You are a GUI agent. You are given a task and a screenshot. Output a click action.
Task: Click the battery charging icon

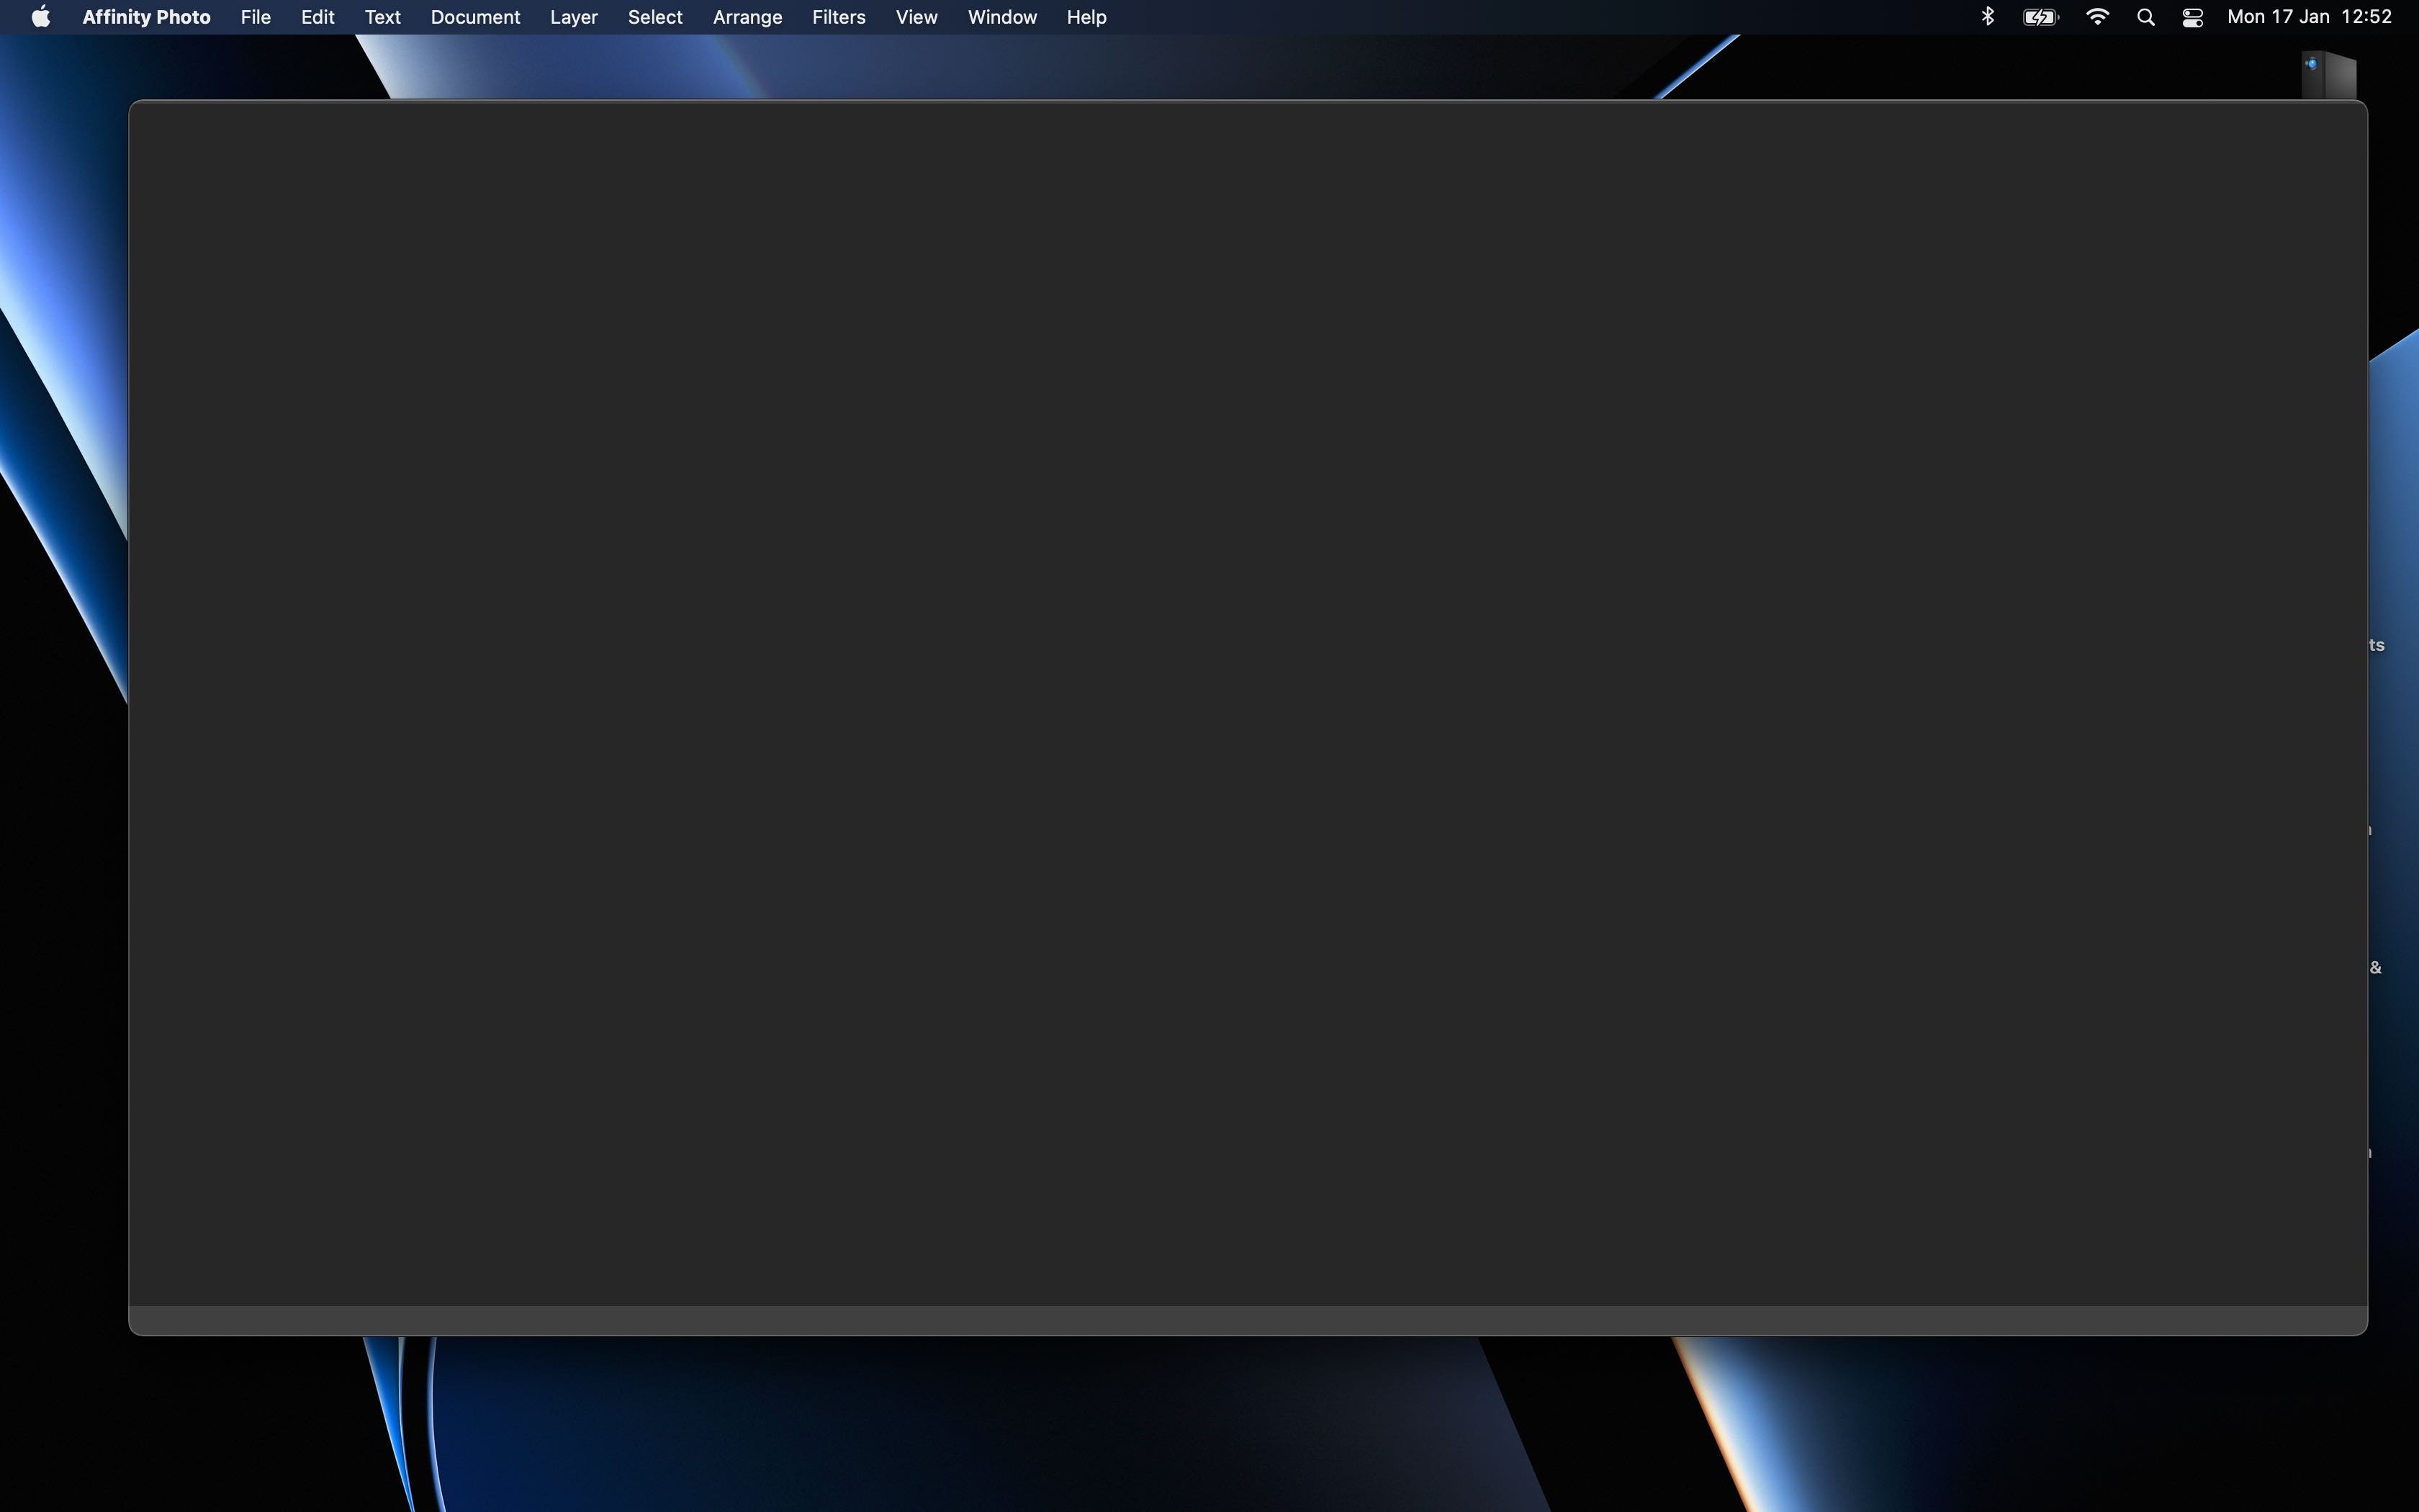pos(2040,17)
